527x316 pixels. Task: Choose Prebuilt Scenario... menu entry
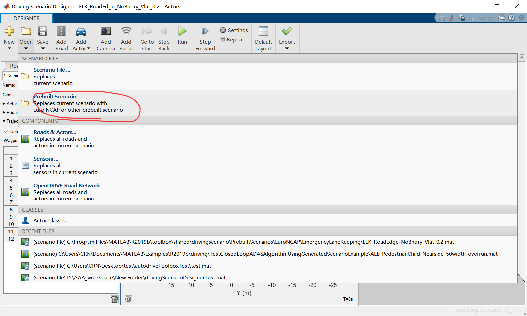coord(267,103)
